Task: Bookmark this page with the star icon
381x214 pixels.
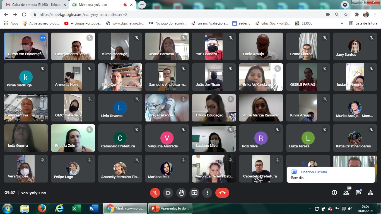Action: point(346,14)
